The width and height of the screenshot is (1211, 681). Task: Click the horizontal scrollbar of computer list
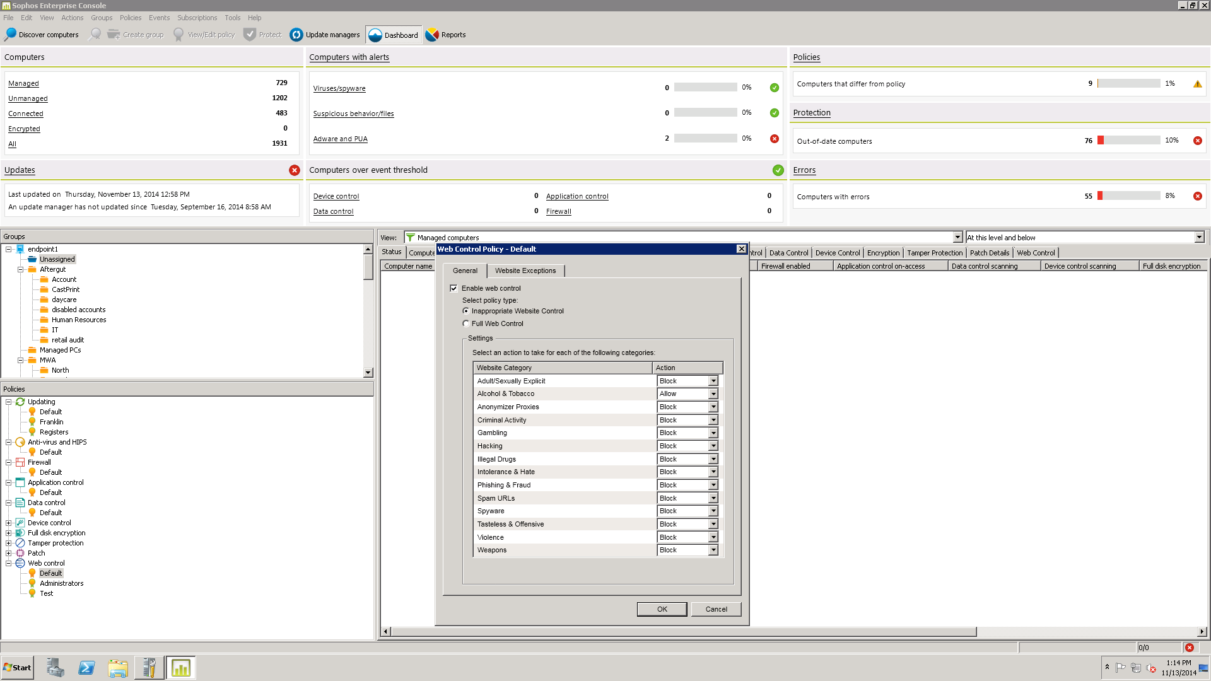684,632
